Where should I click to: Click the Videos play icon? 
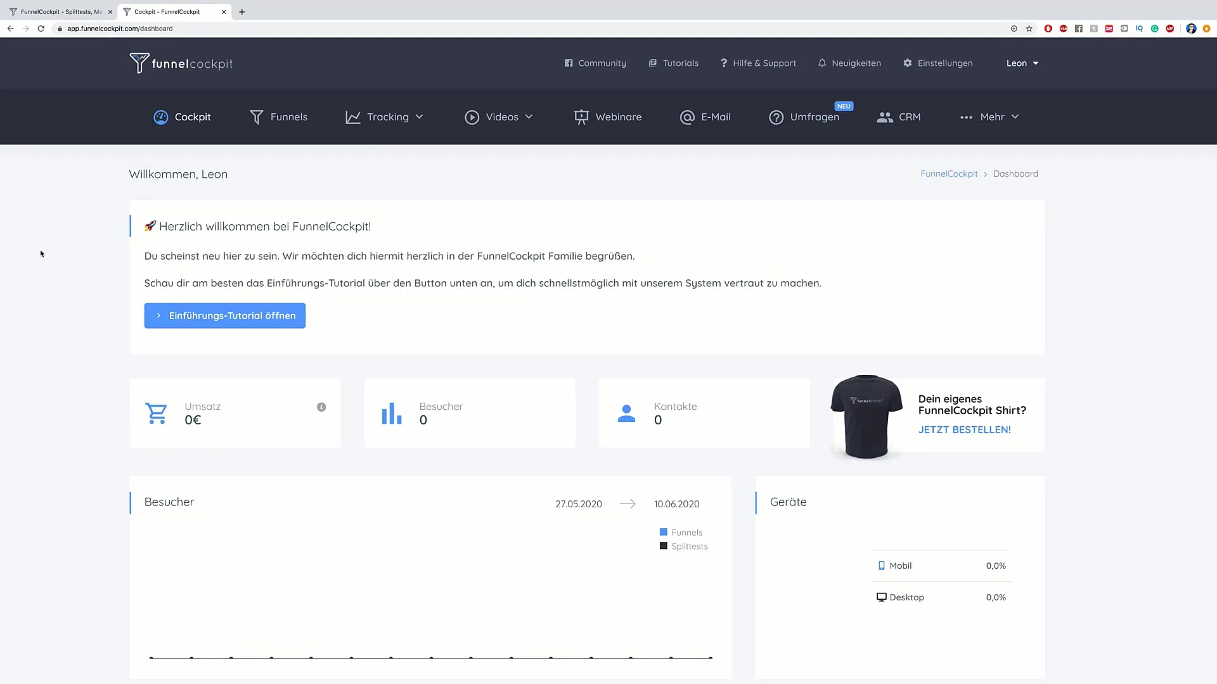(x=472, y=117)
